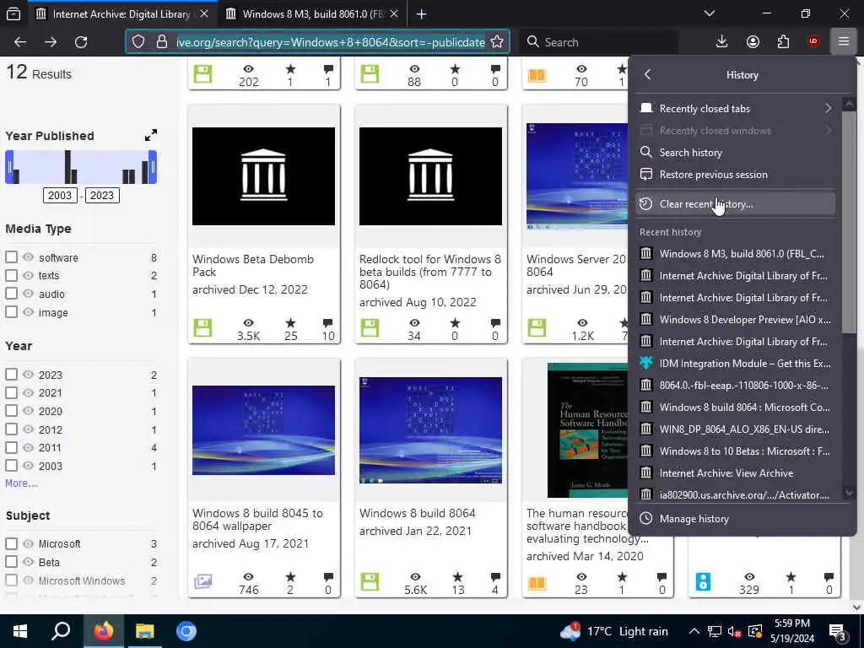Open File Explorer from the taskbar

click(x=145, y=631)
